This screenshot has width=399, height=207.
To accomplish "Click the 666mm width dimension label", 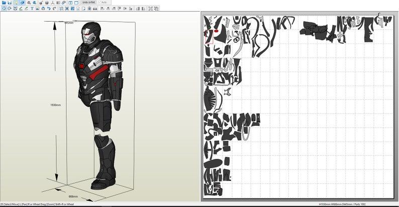I will (73, 196).
